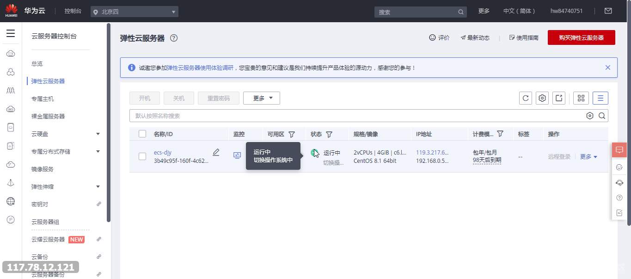Open list settings gear icon
Image resolution: width=631 pixels, height=279 pixels.
[542, 98]
